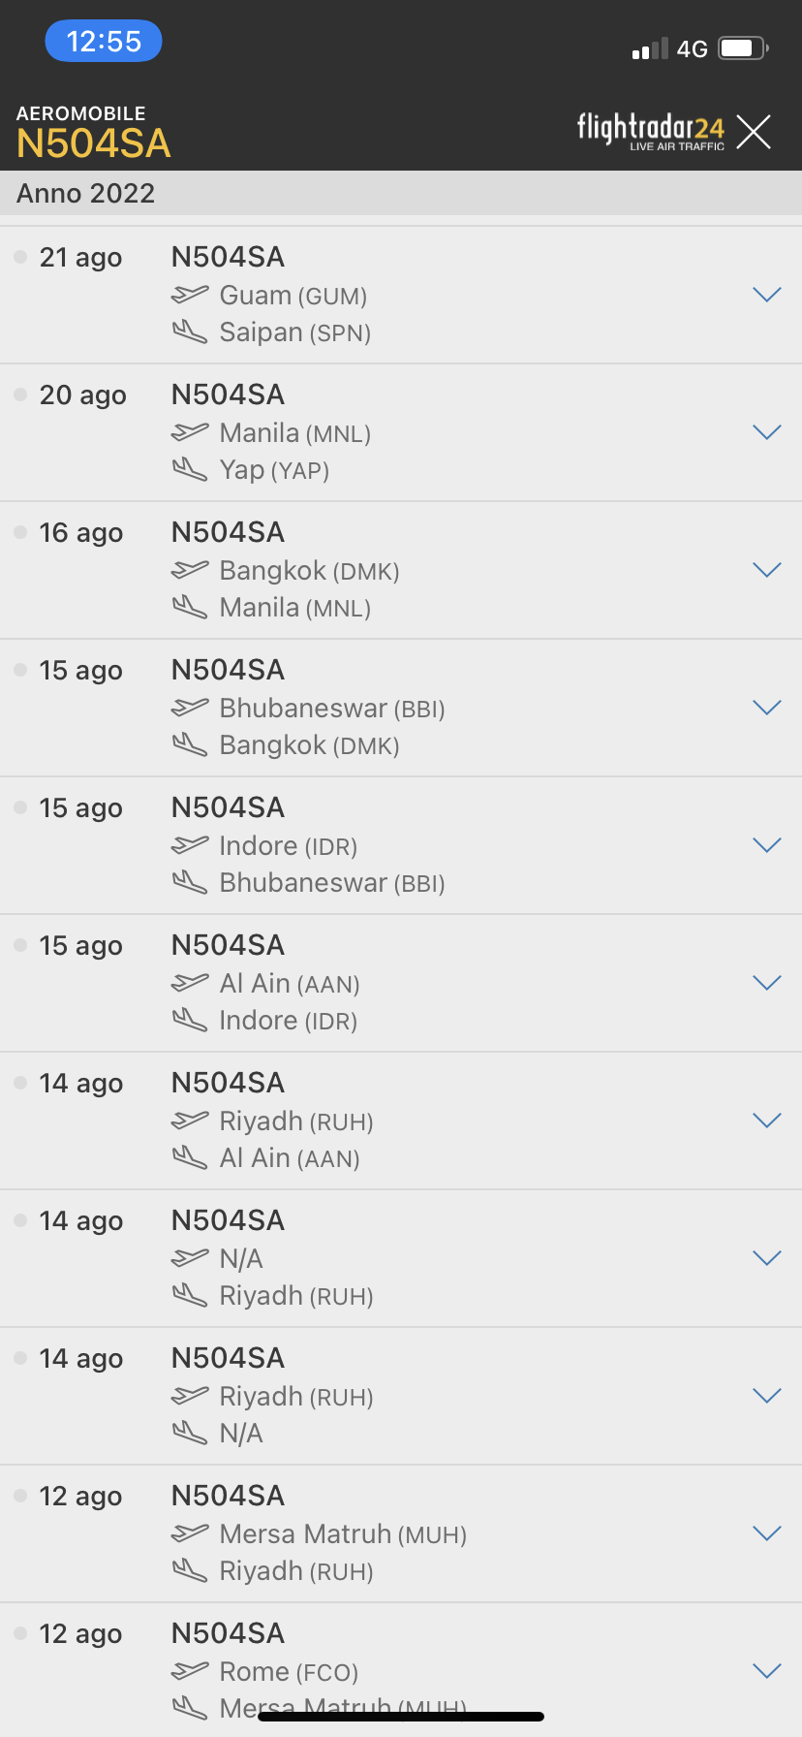Tap the gray status dot for 21 ago

[20, 257]
